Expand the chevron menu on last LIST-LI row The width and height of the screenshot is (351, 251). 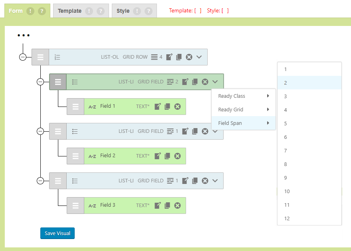coord(215,181)
